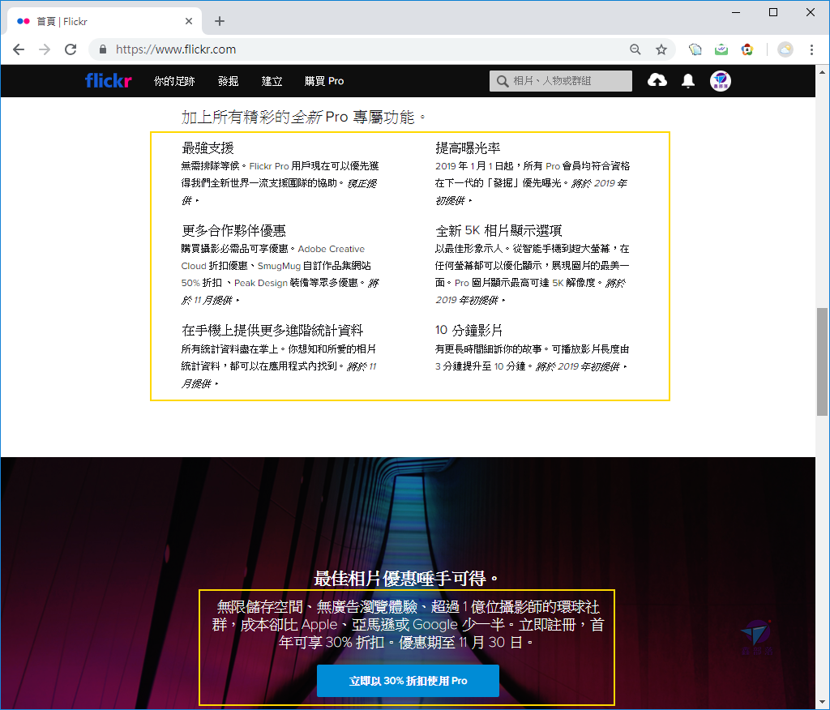Open the notifications bell
The image size is (830, 710).
pyautogui.click(x=687, y=80)
